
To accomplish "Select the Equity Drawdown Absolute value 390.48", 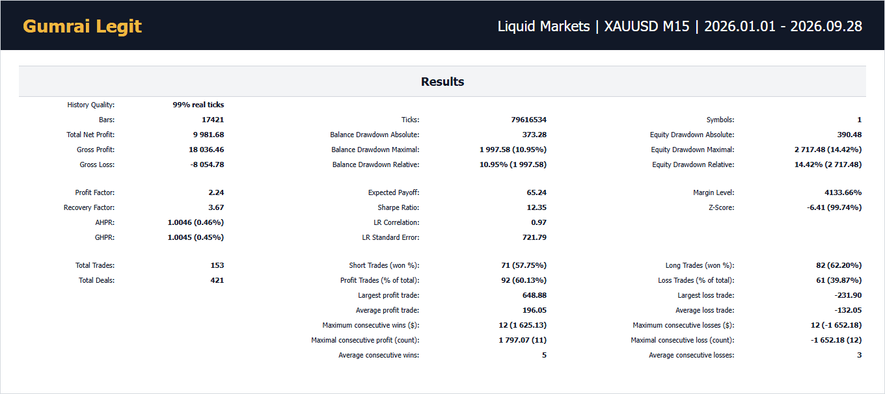I will pyautogui.click(x=849, y=135).
